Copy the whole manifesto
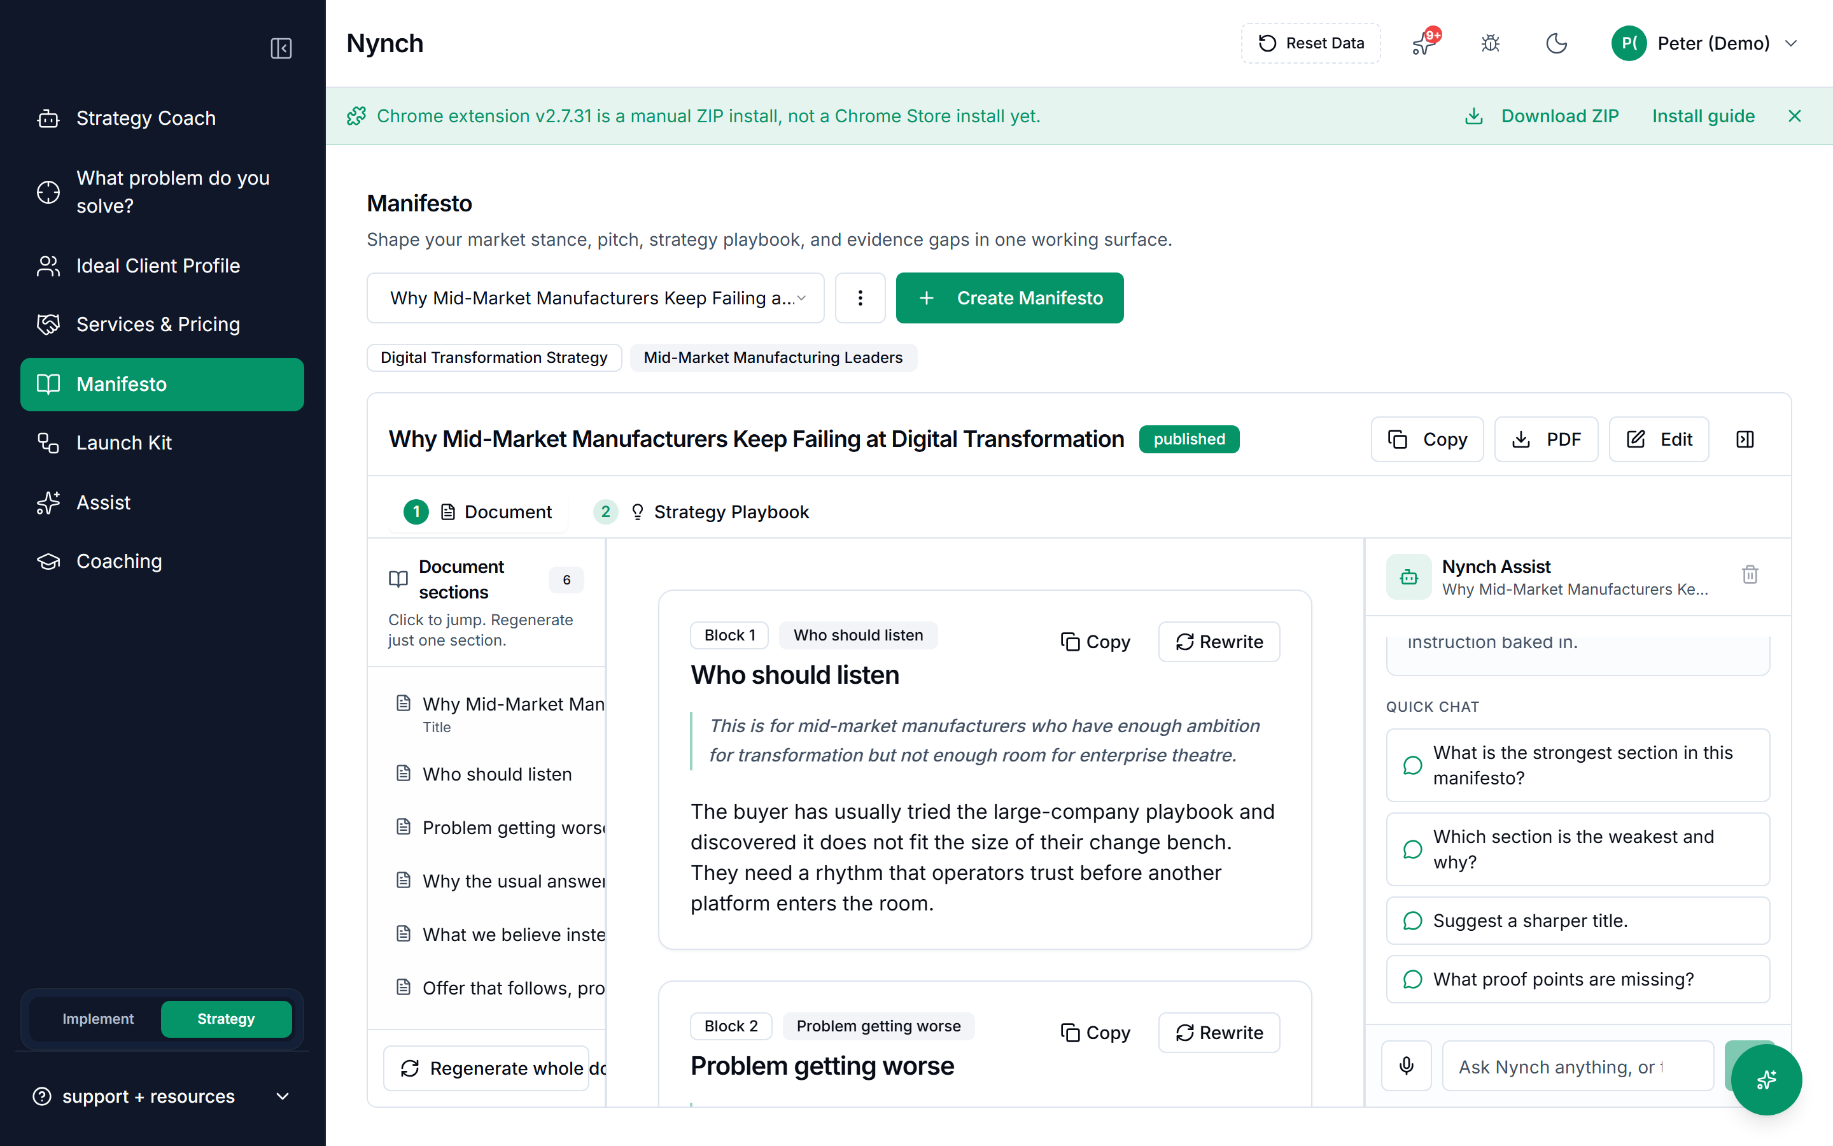 coord(1426,439)
